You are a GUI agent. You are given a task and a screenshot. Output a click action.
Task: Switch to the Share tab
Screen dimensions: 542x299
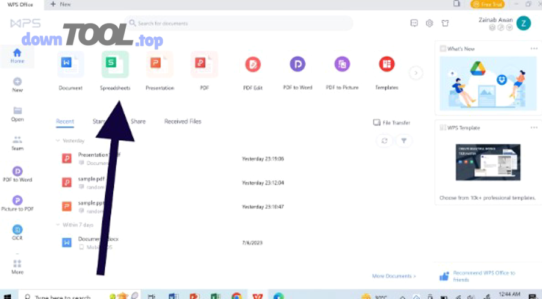click(x=138, y=122)
